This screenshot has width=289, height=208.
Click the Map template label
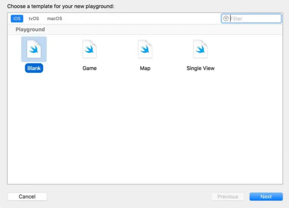[x=145, y=68]
